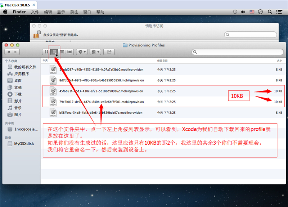Select file ending 860a-b4b595950558.mobileprovision
This screenshot has width=288, height=207.
click(163, 80)
